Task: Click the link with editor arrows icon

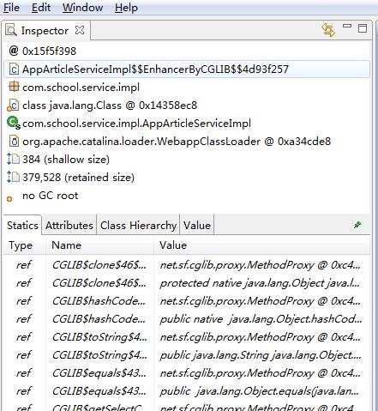Action: [328, 30]
